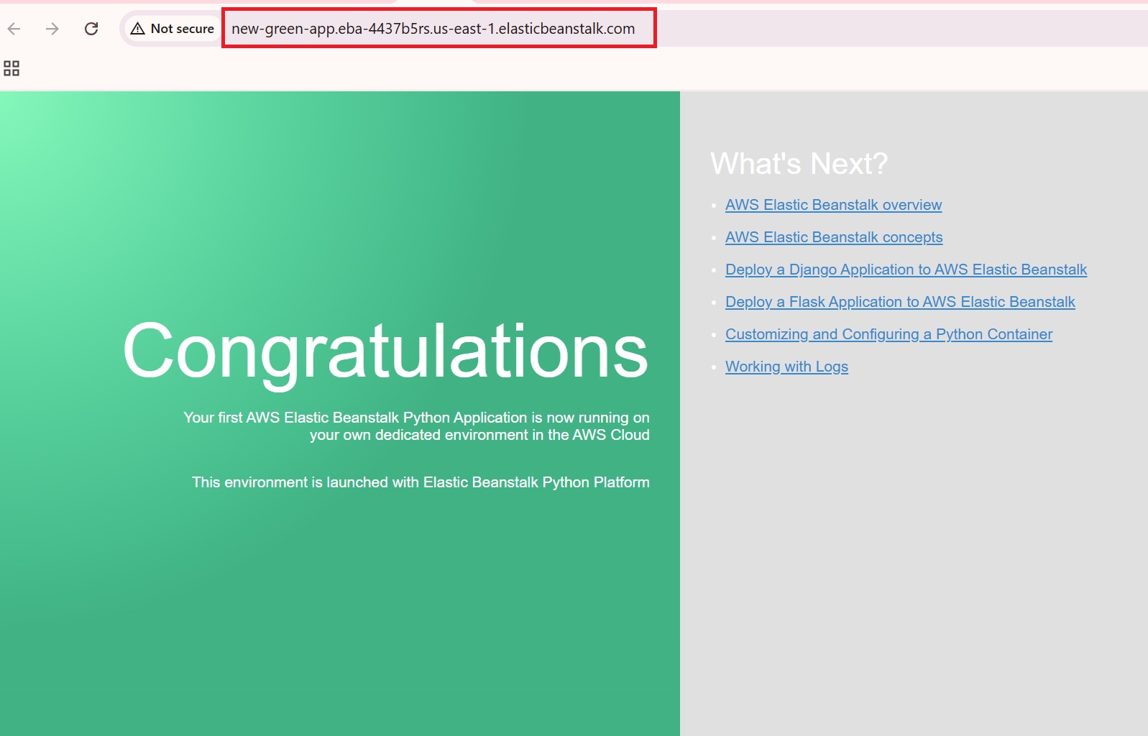Click the What's Next? heading

tap(799, 164)
